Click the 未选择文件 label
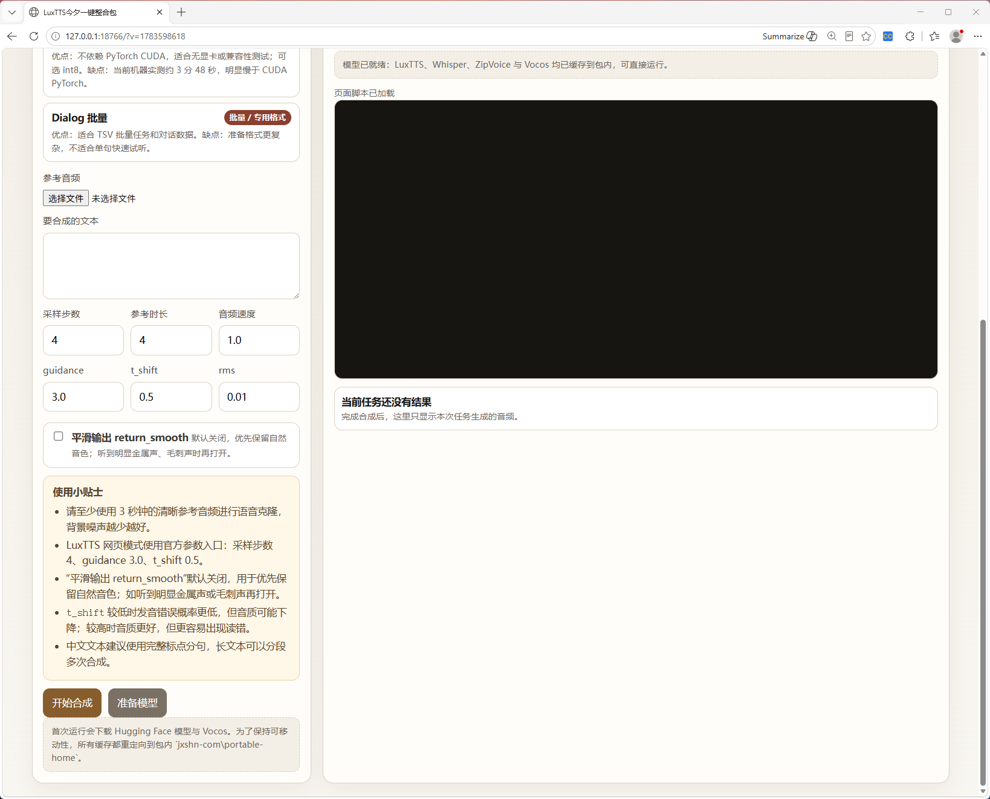Viewport: 990px width, 799px height. click(114, 199)
